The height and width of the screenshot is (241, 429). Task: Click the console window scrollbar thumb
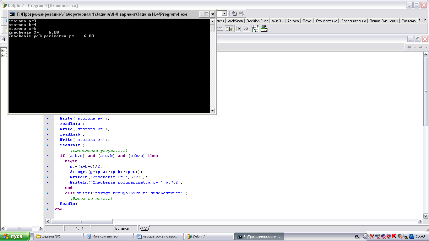coord(213,28)
